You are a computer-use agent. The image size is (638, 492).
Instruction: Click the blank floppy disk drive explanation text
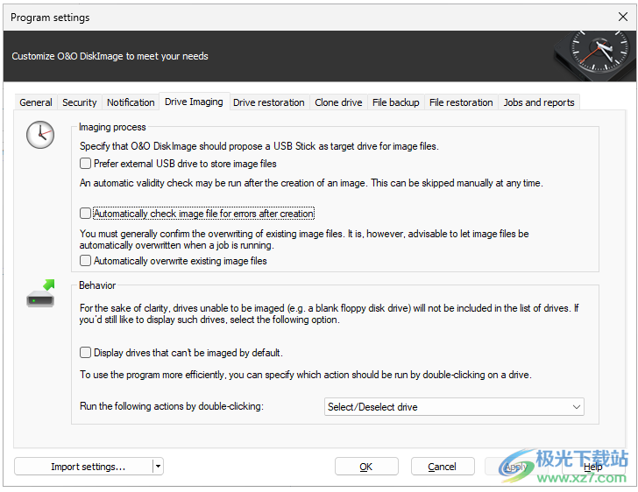330,314
